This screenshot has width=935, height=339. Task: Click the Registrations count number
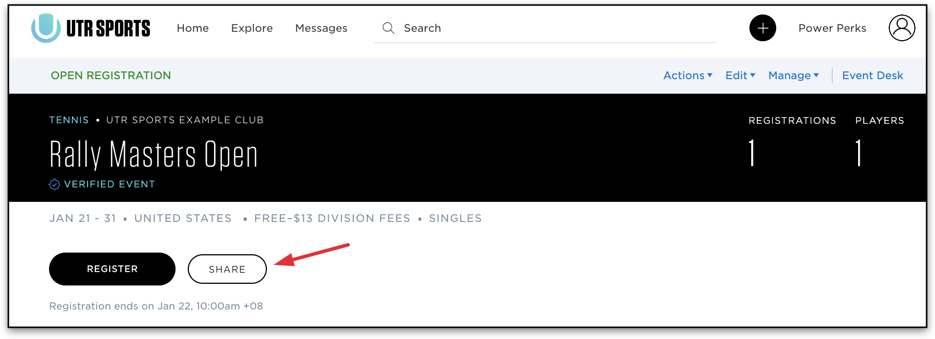(x=752, y=153)
